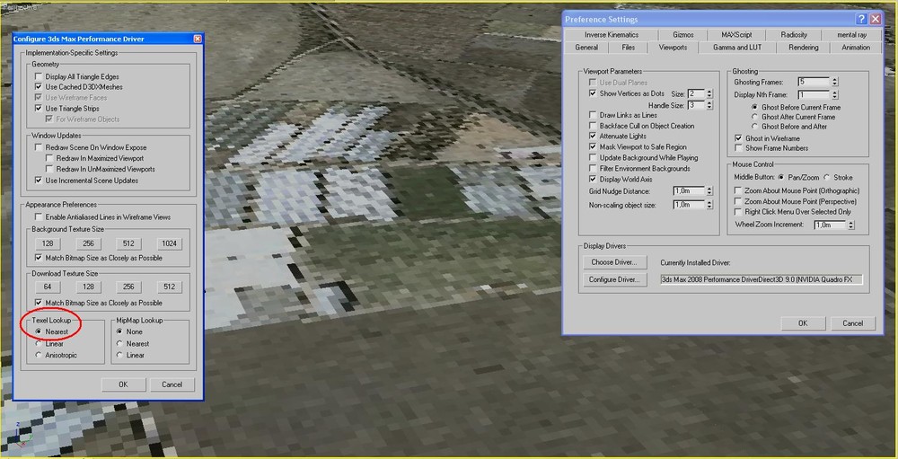898x459 pixels.
Task: Switch to Inverse Kinematics tab
Action: 611,35
